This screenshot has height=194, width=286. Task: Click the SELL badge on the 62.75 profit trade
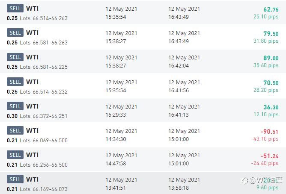click(15, 8)
